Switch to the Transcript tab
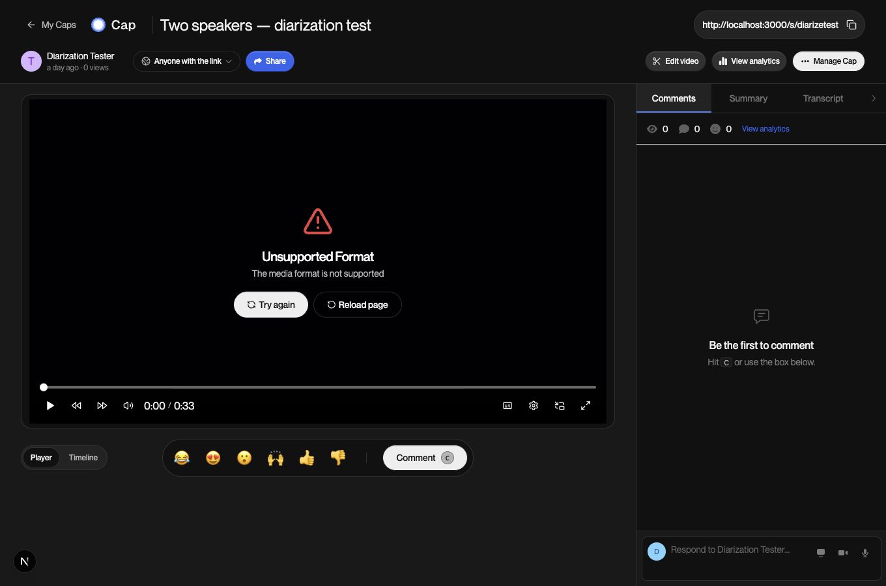Viewport: 886px width, 586px height. tap(823, 98)
